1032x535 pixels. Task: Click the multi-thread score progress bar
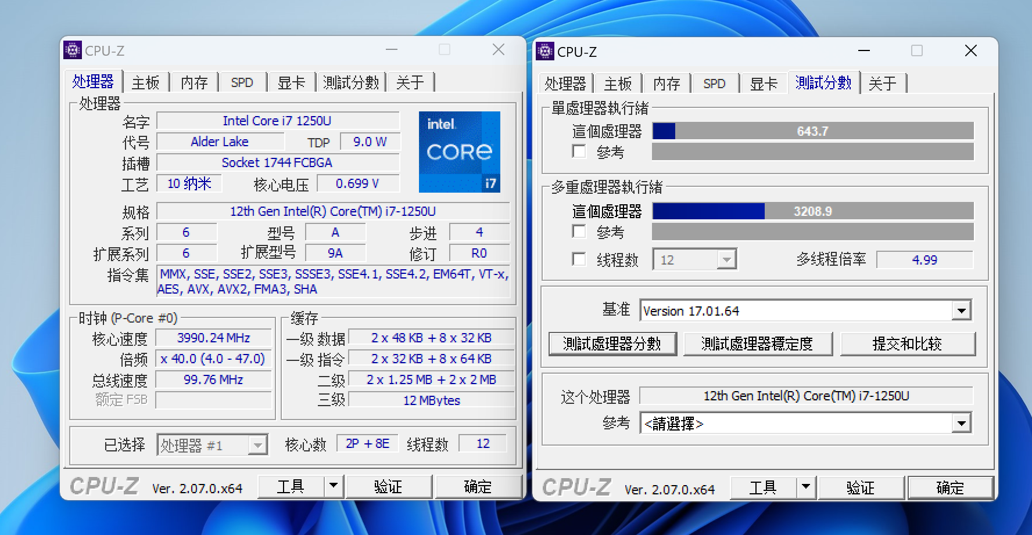[812, 211]
